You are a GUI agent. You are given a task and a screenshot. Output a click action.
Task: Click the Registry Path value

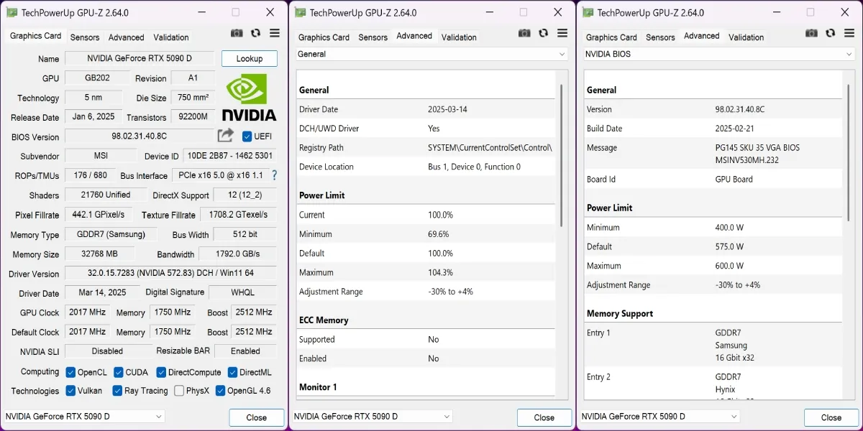point(490,147)
